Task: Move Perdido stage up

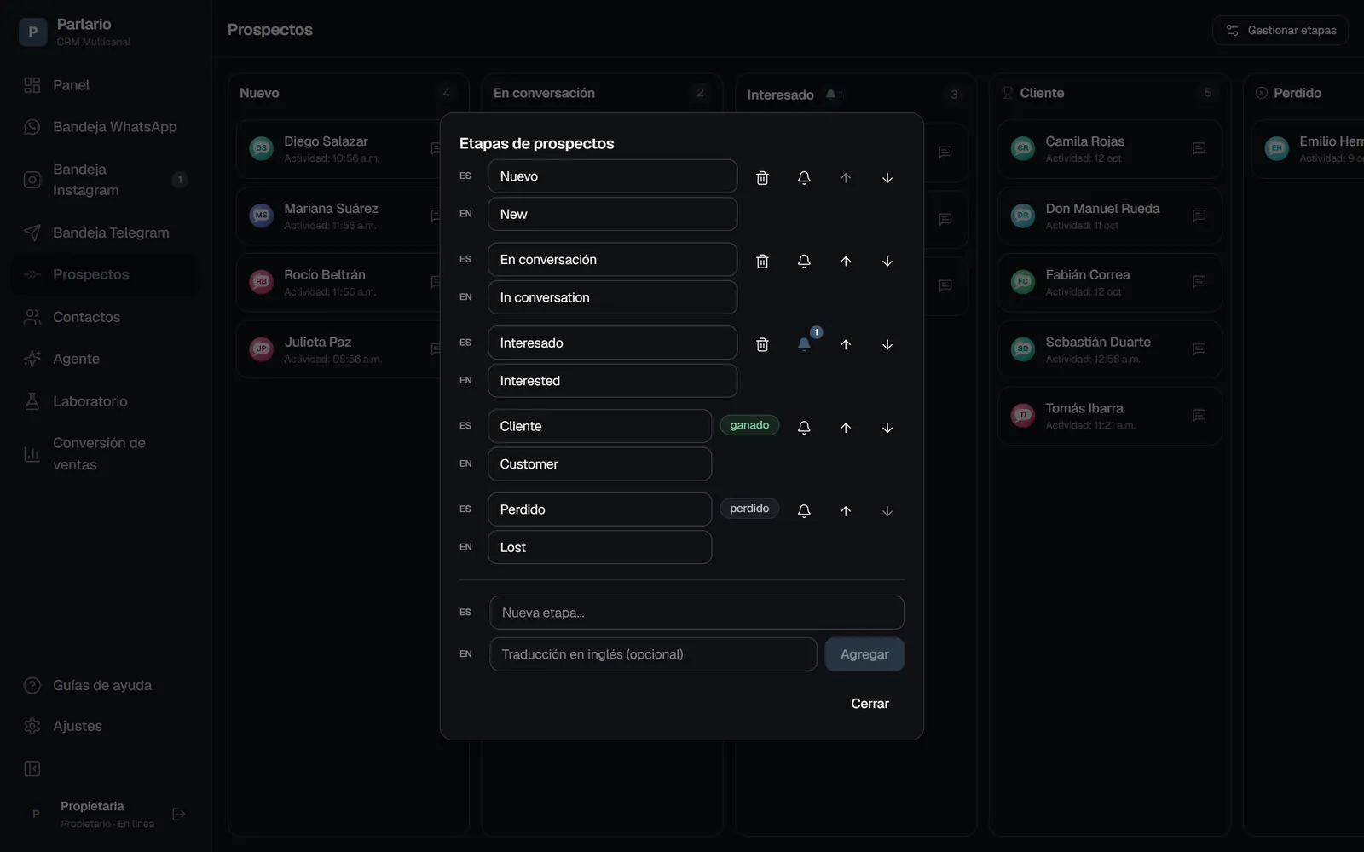Action: click(846, 510)
